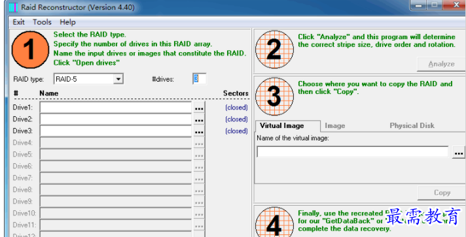466x237 pixels.
Task: Click the disabled Drive9 browse button
Action: coord(199,202)
